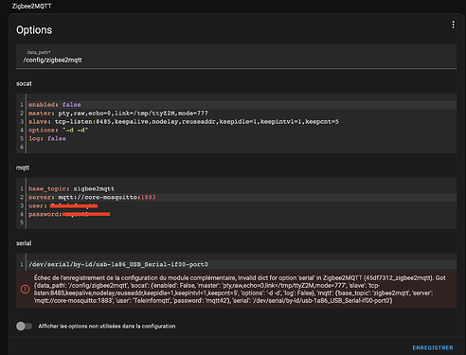
Task: Click the socat 'master: pty,raw' line
Action: [242, 113]
